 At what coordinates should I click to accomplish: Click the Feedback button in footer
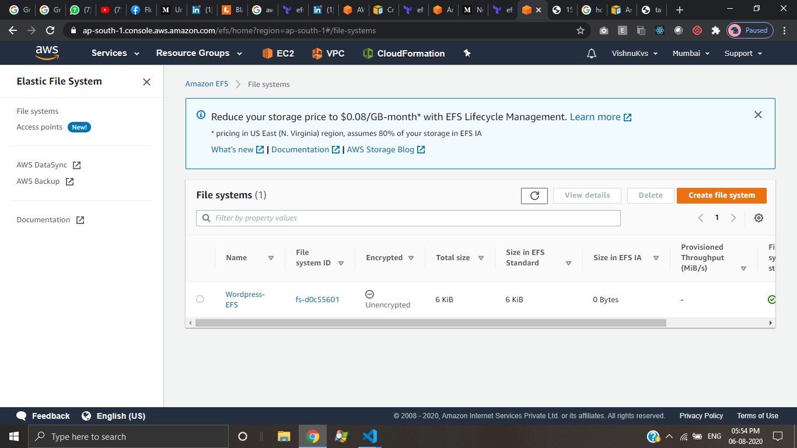click(43, 416)
